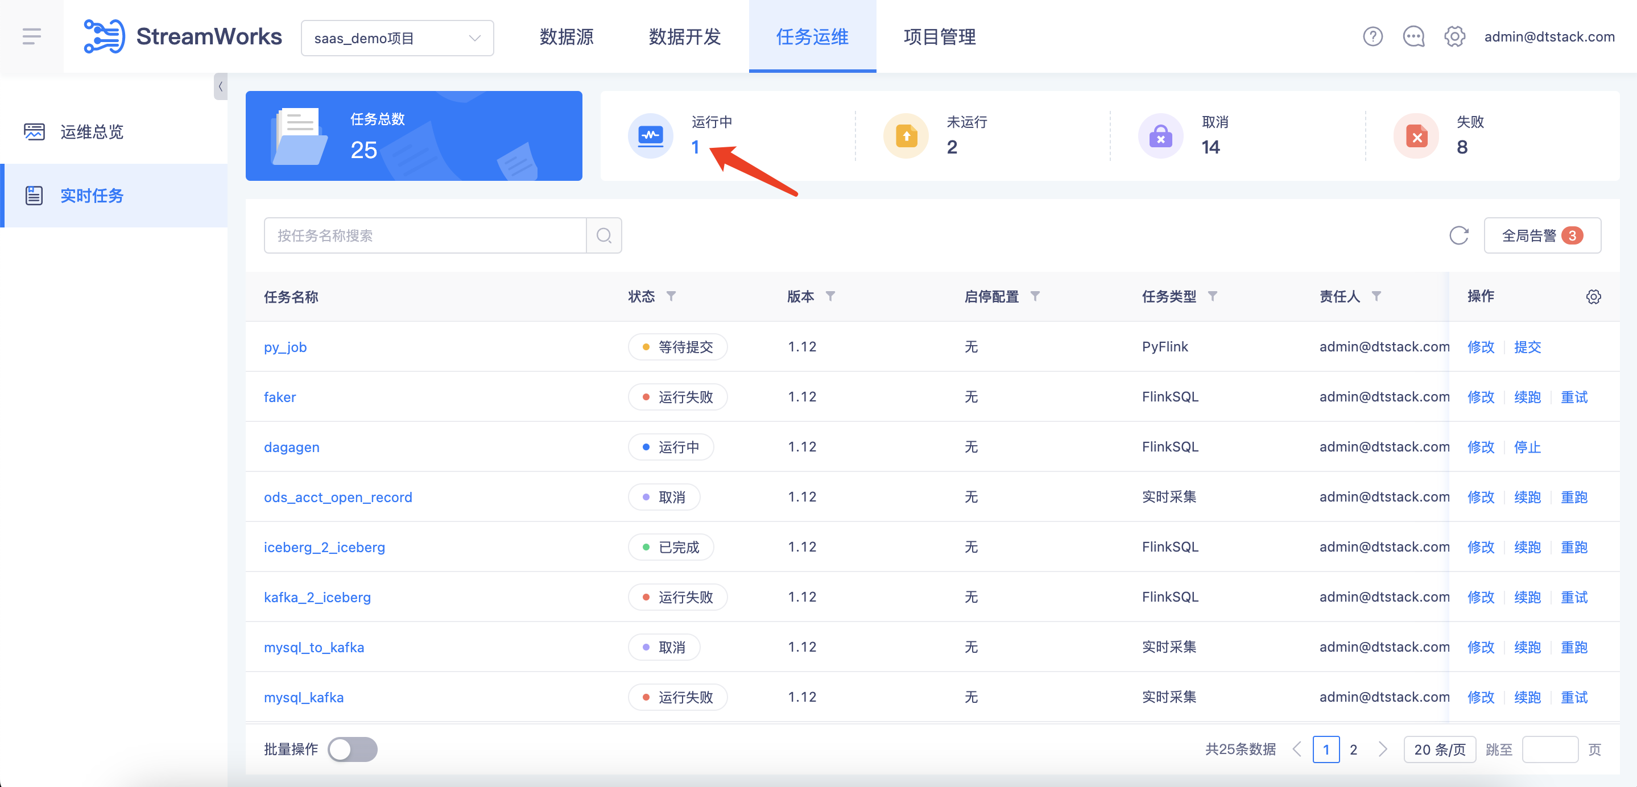Screen dimensions: 1637x787
Task: Open the kafka_2_iceberg task link
Action: (317, 597)
